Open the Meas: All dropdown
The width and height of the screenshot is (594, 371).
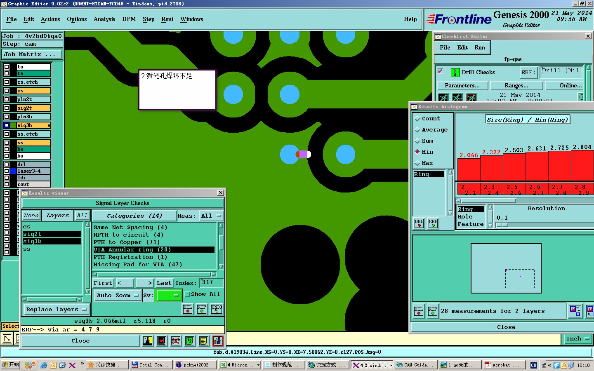(x=211, y=216)
